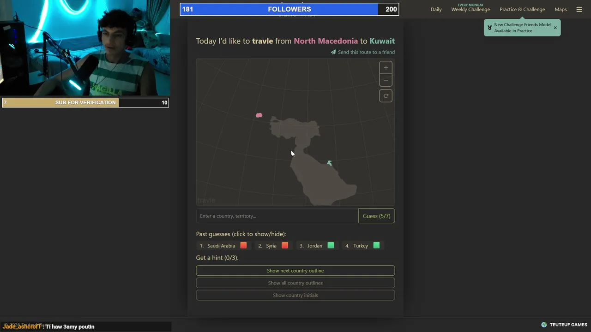Zoom in on the map
Viewport: 591px width, 332px height.
click(386, 68)
